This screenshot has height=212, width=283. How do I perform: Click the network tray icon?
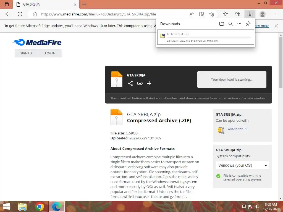(x=244, y=207)
